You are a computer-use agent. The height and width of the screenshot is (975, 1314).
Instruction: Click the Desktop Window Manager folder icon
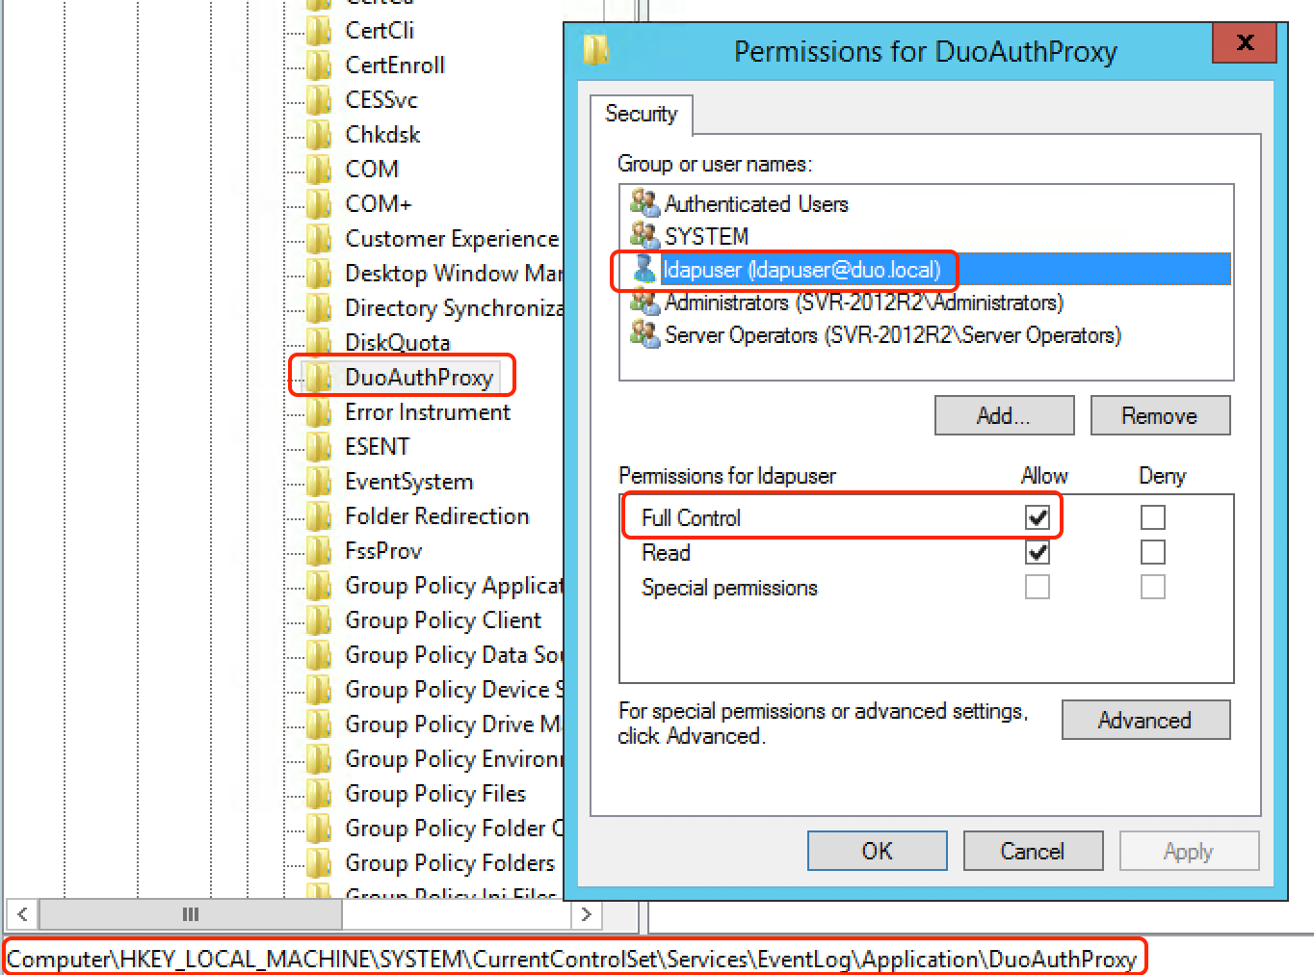[319, 274]
